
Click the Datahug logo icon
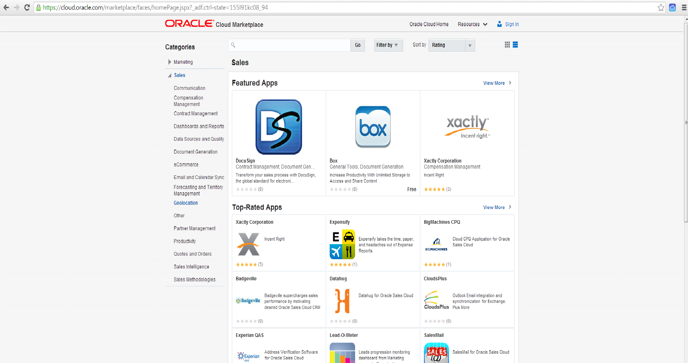click(343, 301)
